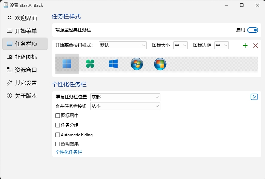Expand the 图标边距 dropdown
The width and height of the screenshot is (265, 179).
[222, 45]
